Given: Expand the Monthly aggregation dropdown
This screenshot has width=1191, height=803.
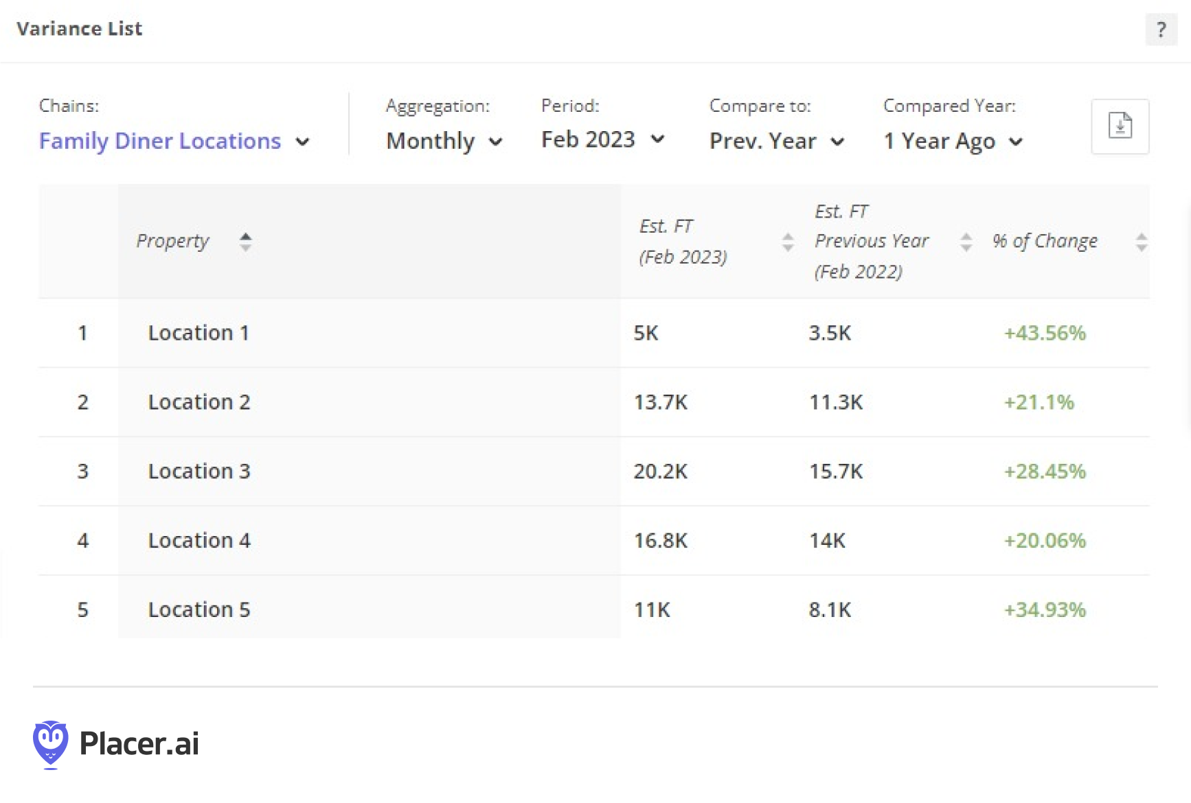Looking at the screenshot, I should click(444, 141).
